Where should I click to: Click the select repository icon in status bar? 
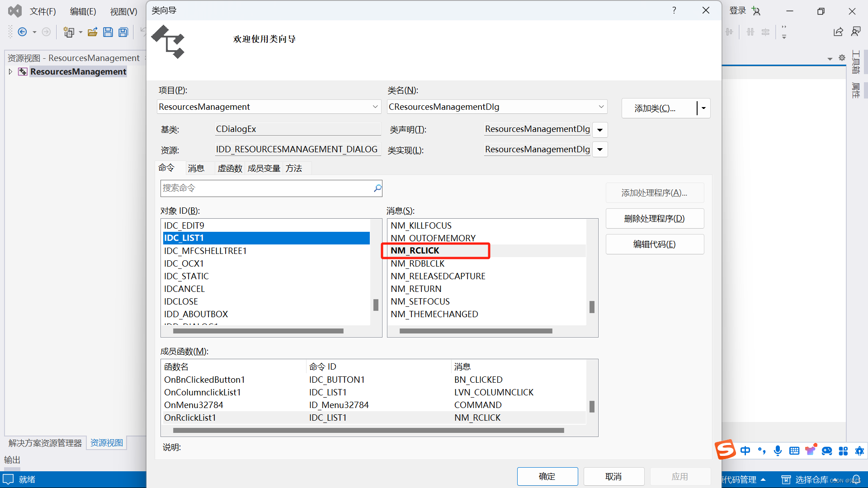click(x=786, y=479)
